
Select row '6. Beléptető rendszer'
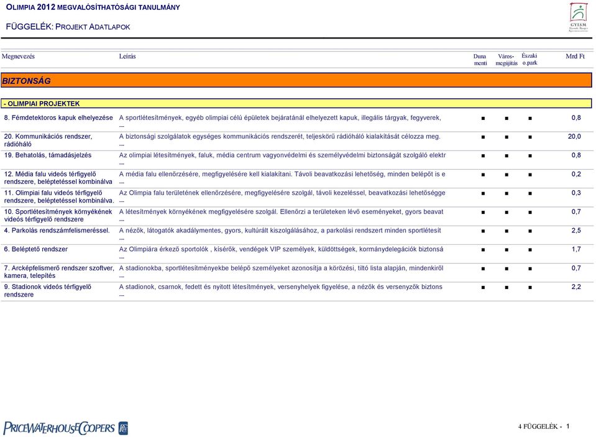coord(296,253)
